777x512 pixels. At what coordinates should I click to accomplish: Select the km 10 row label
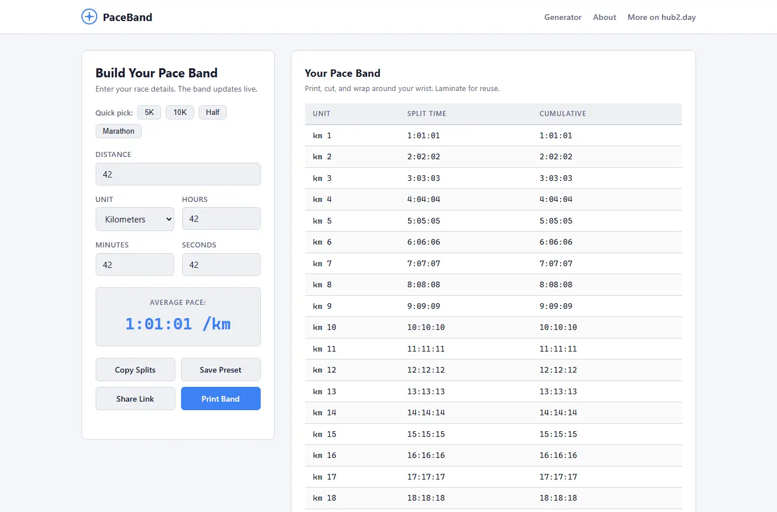click(x=324, y=327)
